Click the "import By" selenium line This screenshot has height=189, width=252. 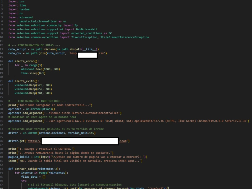pos(43,25)
